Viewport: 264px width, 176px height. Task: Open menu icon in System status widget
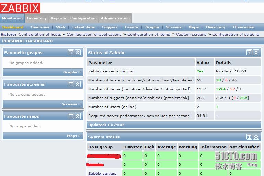(249, 137)
